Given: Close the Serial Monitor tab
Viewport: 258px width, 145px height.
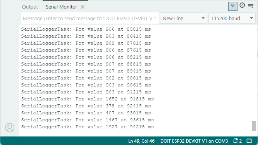Looking at the screenshot, I should (83, 7).
